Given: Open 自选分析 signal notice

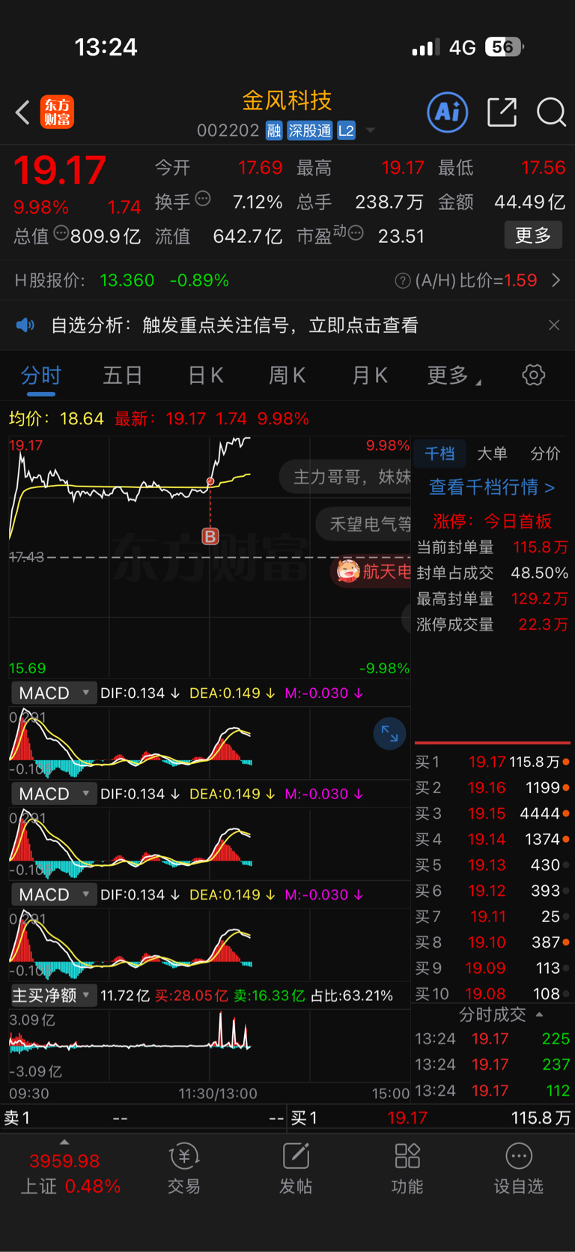Looking at the screenshot, I should click(x=234, y=325).
